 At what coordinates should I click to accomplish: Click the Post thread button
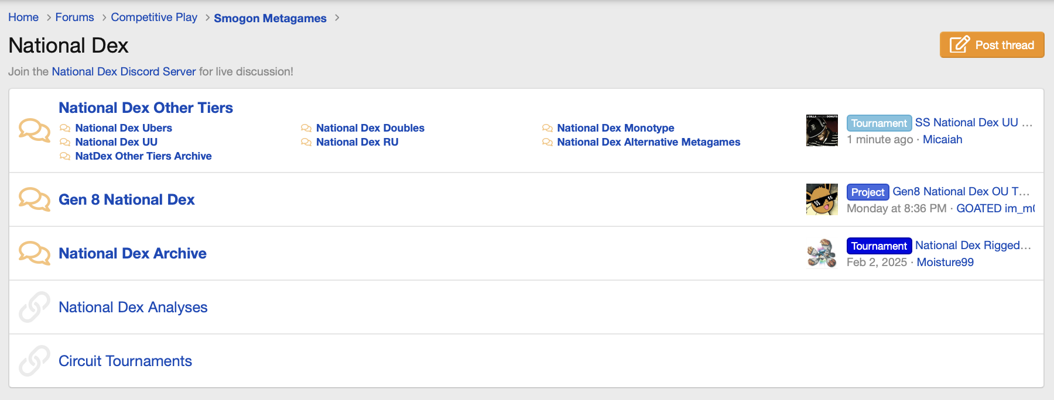pyautogui.click(x=992, y=45)
